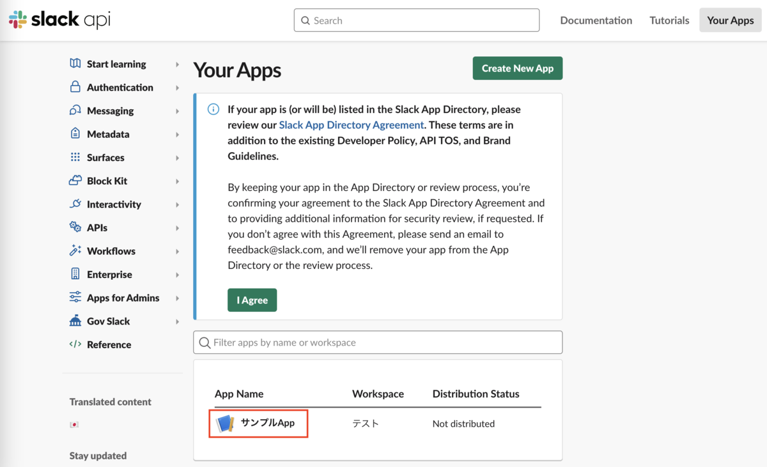Expand the Start learning section arrow
The height and width of the screenshot is (467, 767).
(178, 65)
